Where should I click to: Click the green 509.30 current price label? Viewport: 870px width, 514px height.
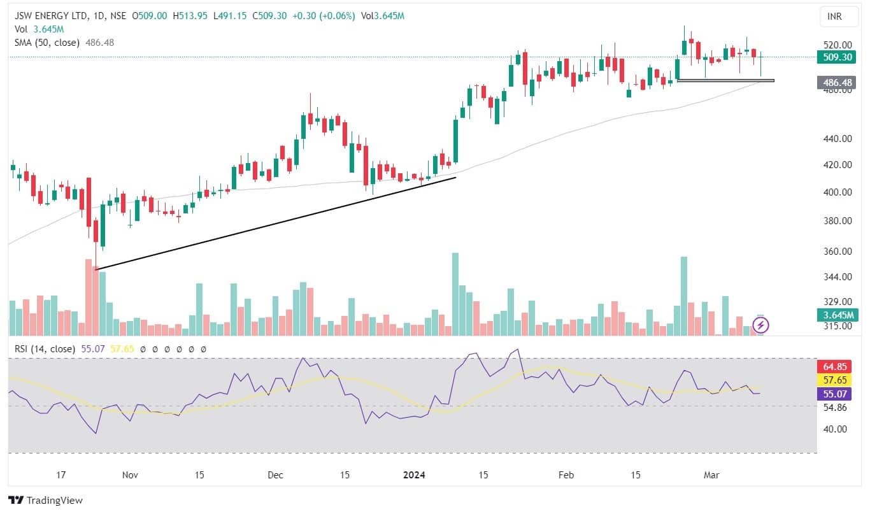[838, 57]
